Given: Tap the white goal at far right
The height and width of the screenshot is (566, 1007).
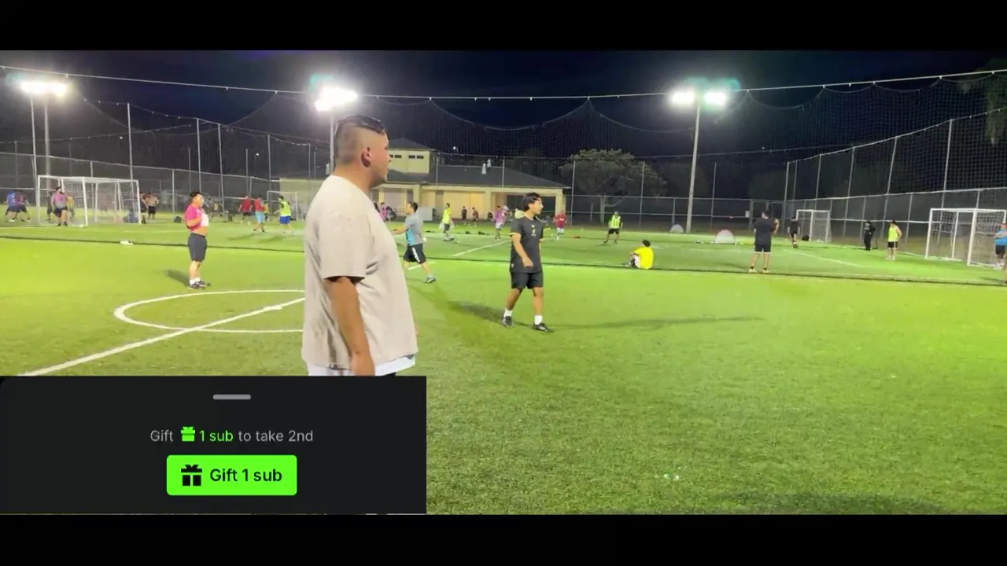Looking at the screenshot, I should [965, 236].
